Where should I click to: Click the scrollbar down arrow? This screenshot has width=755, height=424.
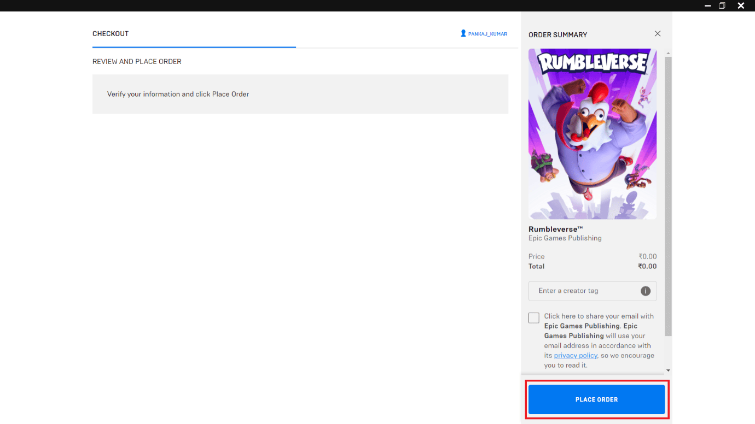click(668, 370)
